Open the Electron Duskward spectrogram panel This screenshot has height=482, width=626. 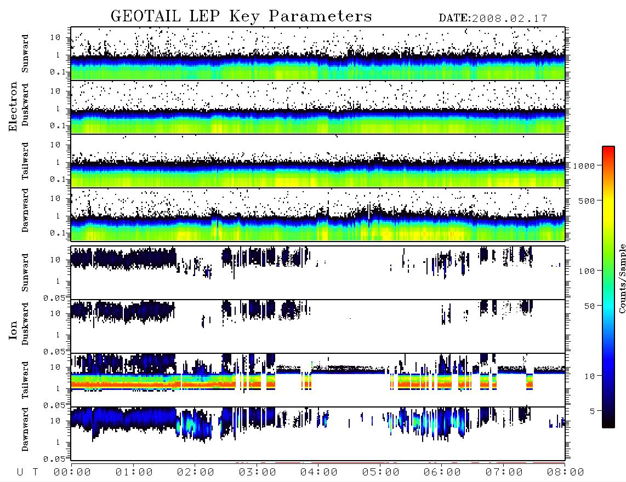tap(318, 107)
